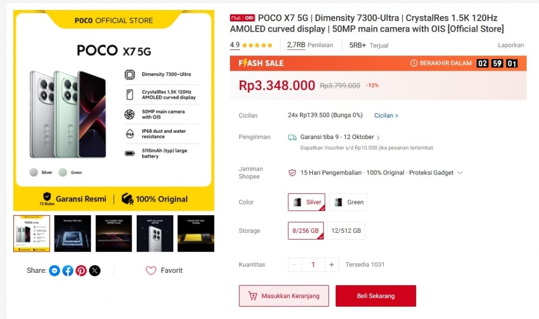Viewport: 539px width, 319px height.
Task: Click the delivery truck icon
Action: 292,137
